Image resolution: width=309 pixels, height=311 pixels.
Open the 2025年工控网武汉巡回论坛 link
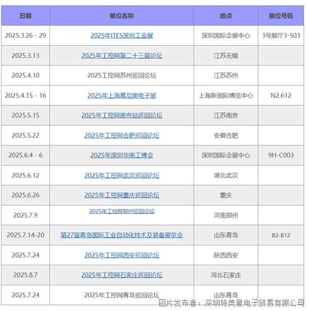pyautogui.click(x=122, y=175)
